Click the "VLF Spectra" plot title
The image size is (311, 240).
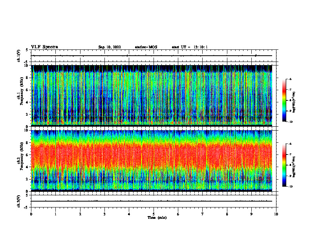pos(44,47)
